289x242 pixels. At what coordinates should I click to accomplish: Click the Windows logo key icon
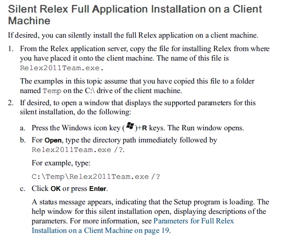(130, 126)
